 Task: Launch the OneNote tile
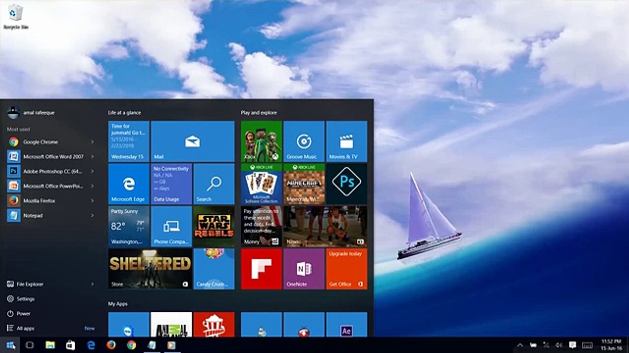coord(304,269)
